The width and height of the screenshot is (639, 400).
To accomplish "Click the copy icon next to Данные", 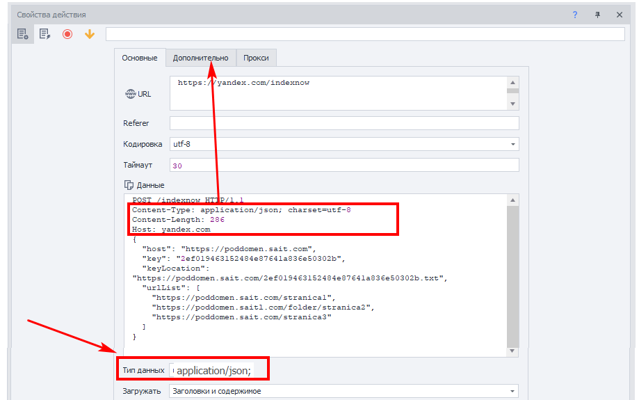I will 129,185.
